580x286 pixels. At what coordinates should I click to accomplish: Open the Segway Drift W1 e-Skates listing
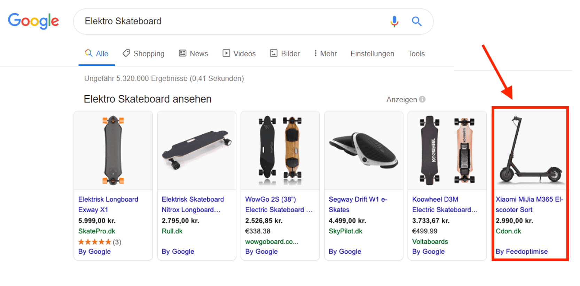click(x=358, y=204)
